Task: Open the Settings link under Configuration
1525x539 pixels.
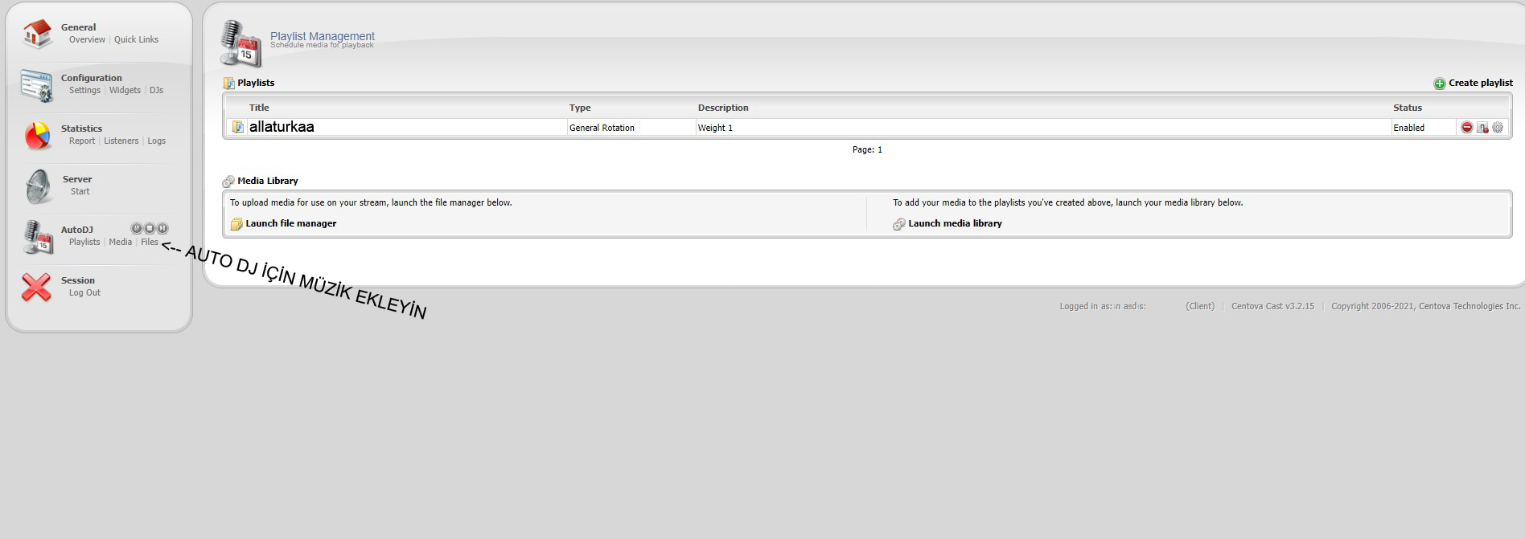Action: click(84, 90)
